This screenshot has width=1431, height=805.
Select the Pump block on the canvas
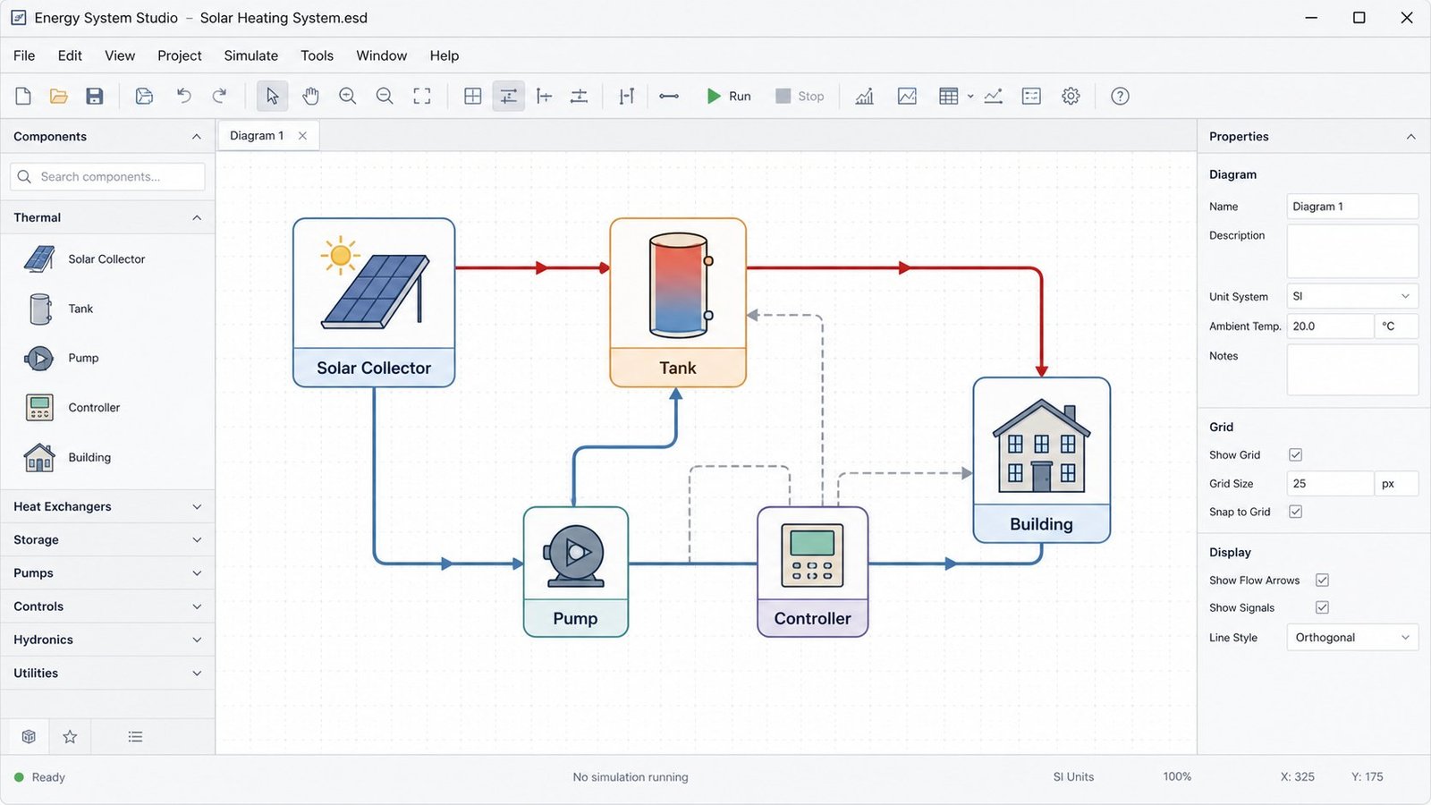click(575, 572)
